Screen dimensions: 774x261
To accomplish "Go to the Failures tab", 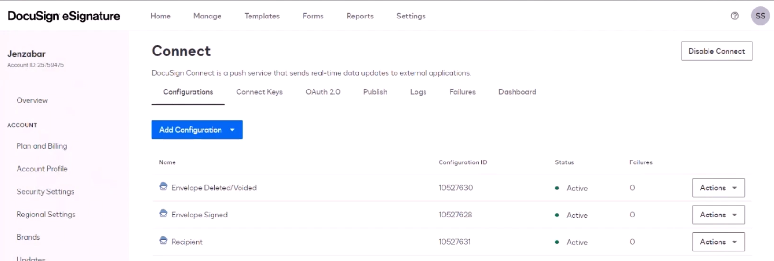I will point(462,92).
